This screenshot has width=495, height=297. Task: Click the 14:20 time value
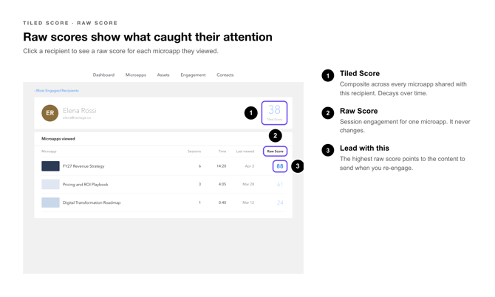pyautogui.click(x=222, y=166)
